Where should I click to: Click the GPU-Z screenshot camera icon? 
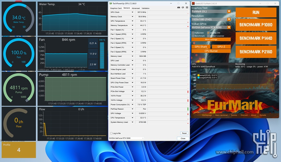click(x=178, y=7)
